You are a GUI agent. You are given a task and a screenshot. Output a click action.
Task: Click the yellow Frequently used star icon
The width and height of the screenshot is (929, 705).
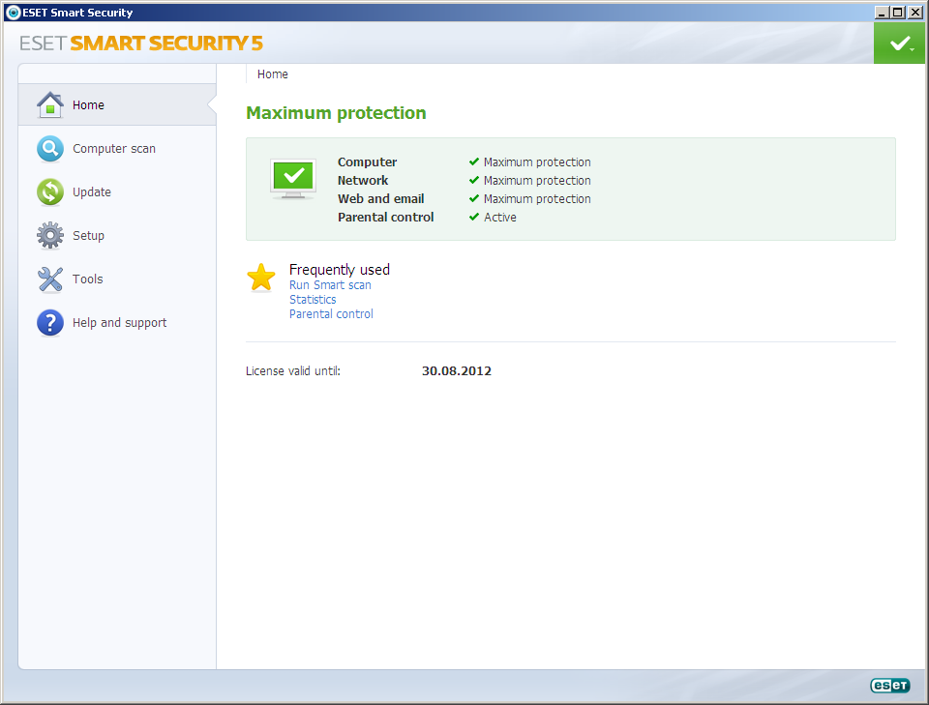261,278
